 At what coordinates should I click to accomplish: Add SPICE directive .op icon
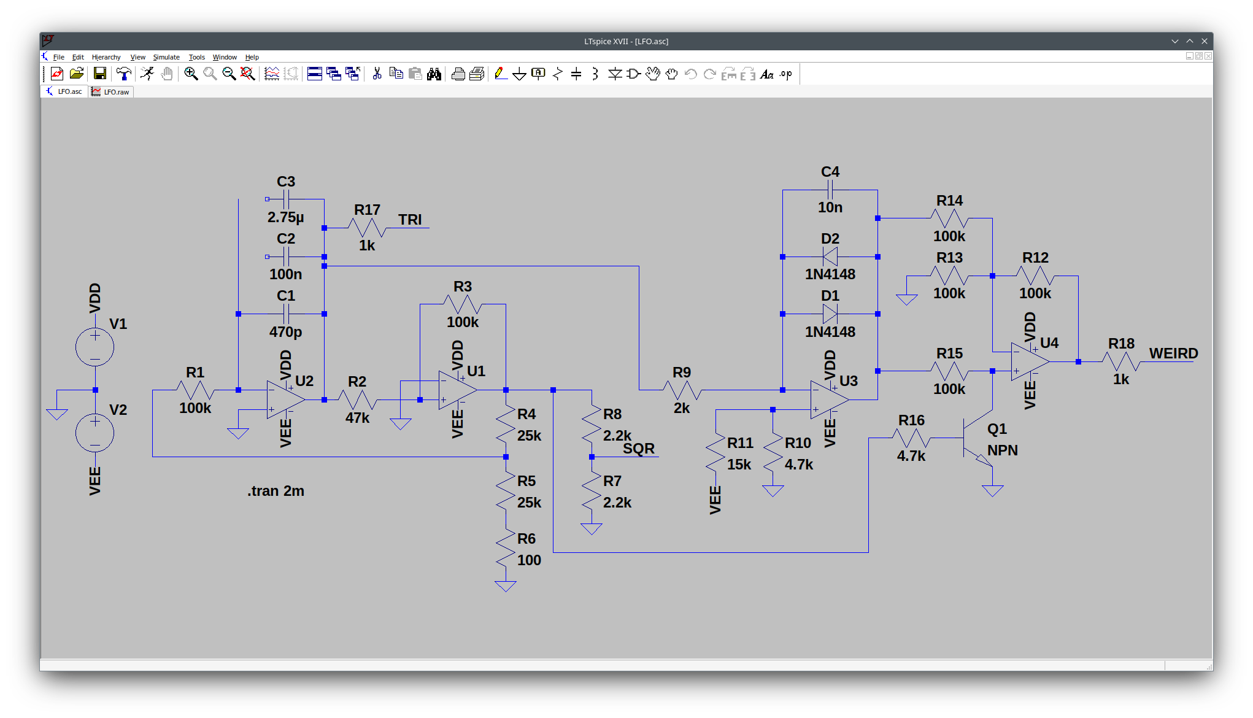[x=786, y=74]
